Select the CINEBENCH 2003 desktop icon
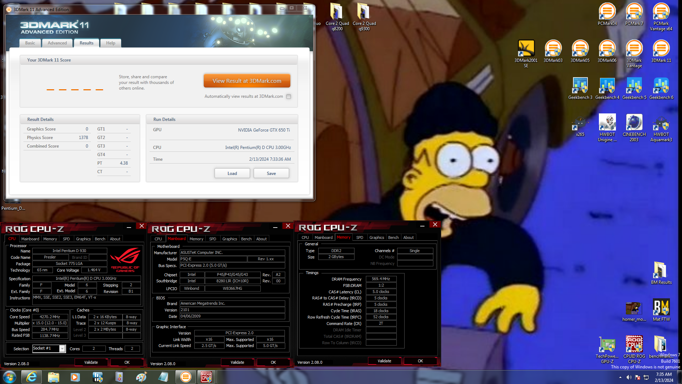682x384 pixels. (634, 128)
